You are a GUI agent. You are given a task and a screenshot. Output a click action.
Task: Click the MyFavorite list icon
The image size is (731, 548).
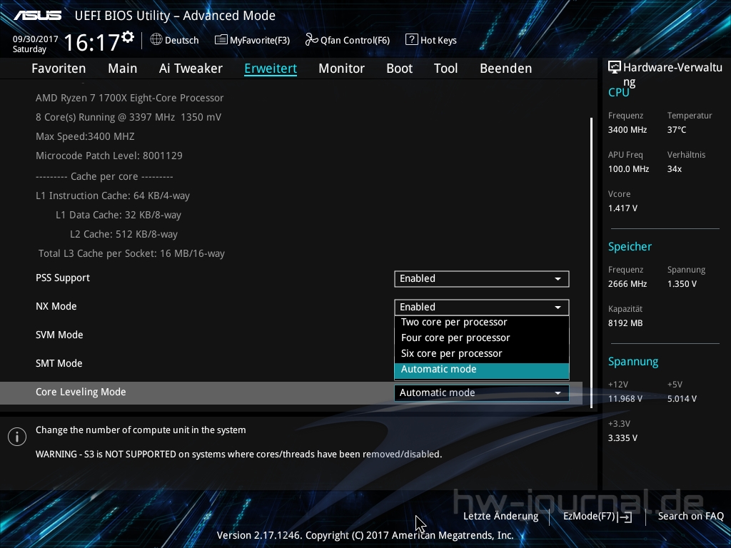pos(221,40)
